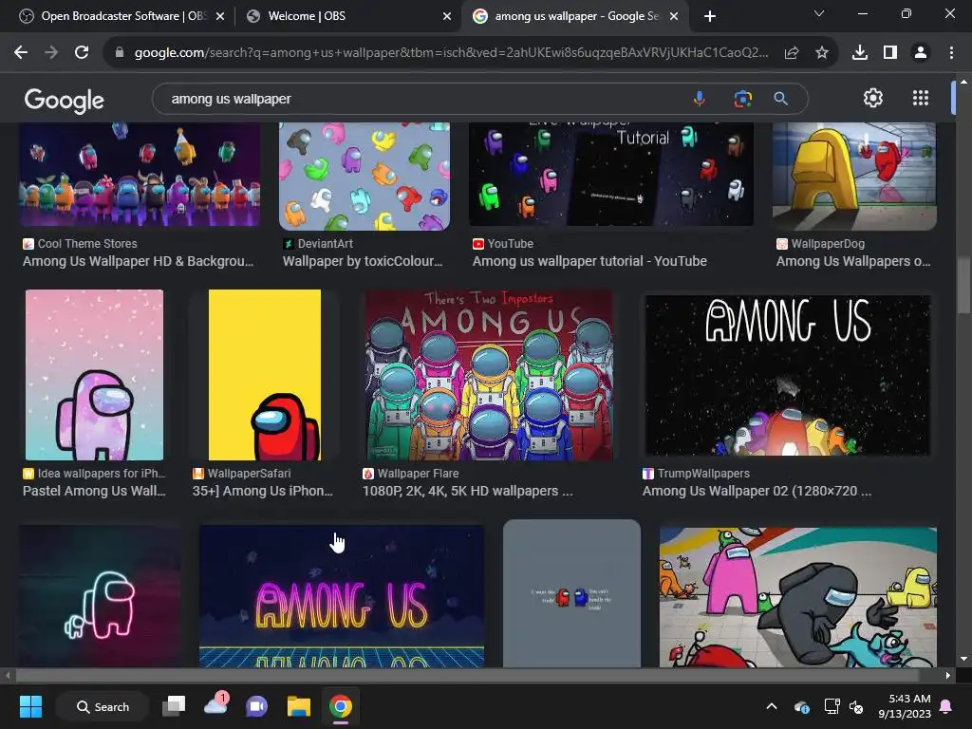Open Cool Theme Stores wallpaper thumbnail
This screenshot has height=729, width=972.
140,175
